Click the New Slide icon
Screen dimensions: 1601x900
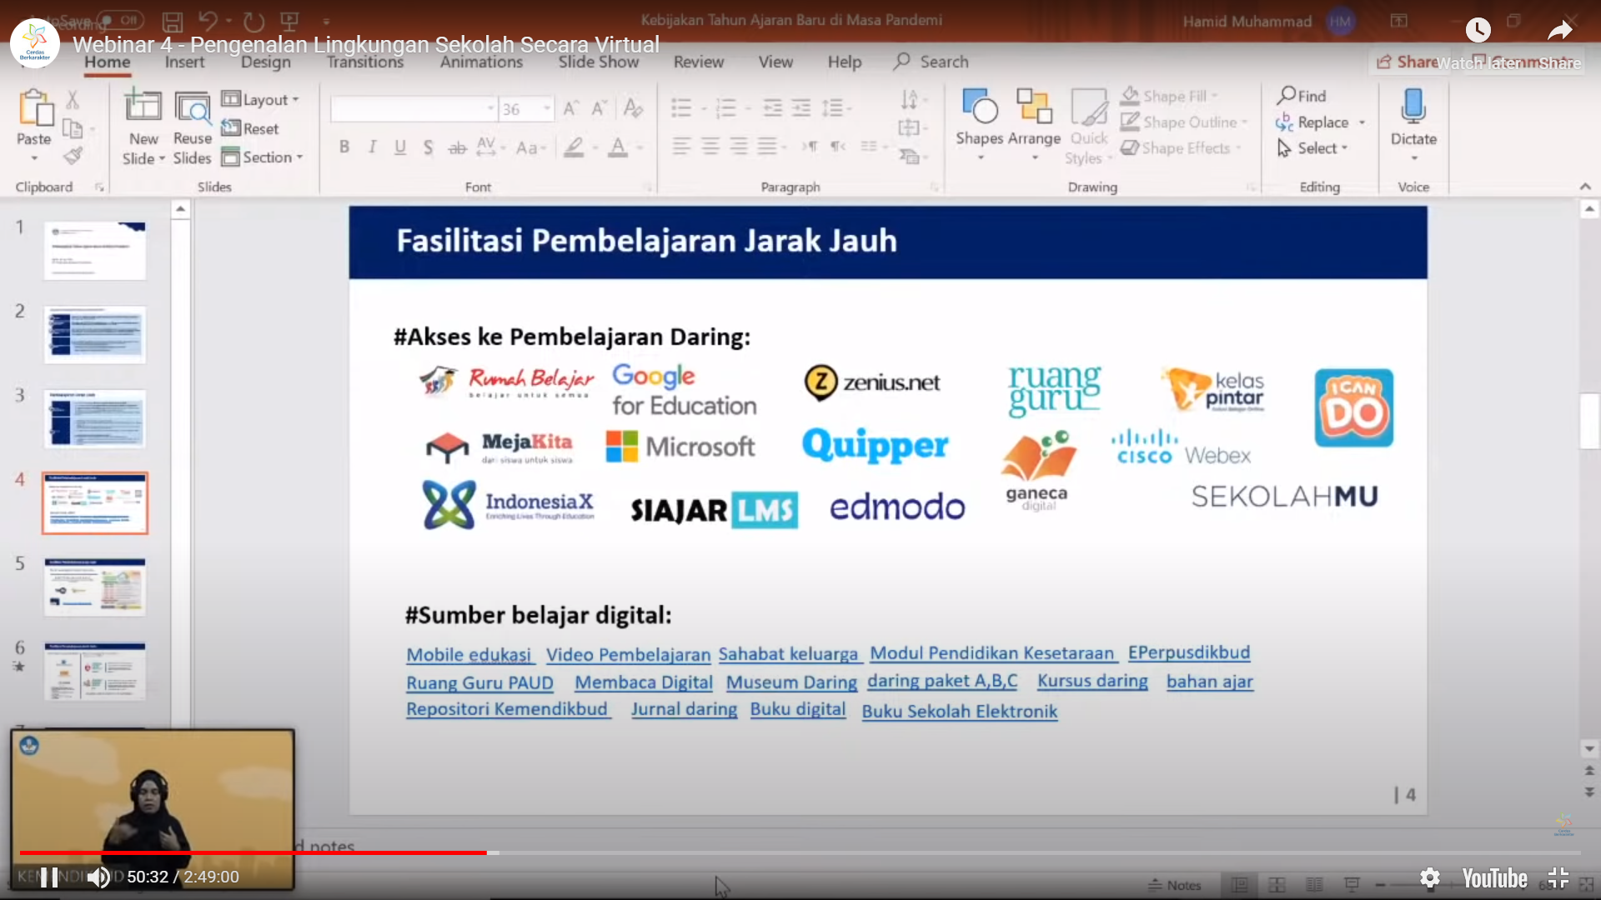(x=143, y=107)
